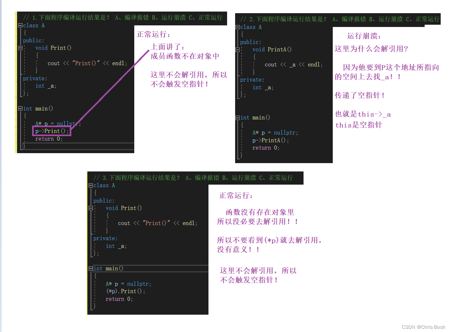Click the annotation "的空间上去找_a!!"
450x332 pixels.
tap(368, 77)
